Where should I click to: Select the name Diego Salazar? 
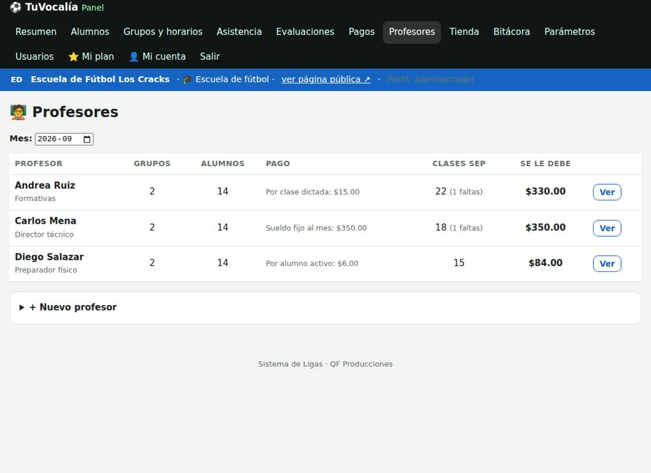49,257
